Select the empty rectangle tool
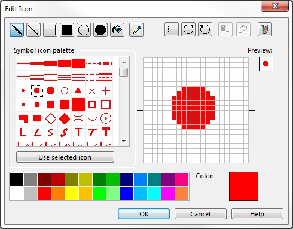Viewport: 293px width, 229px height. click(x=50, y=30)
